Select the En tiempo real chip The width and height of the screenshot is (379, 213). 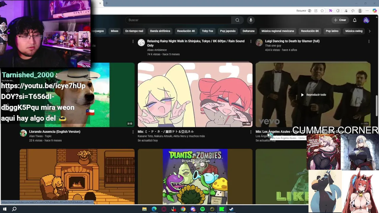click(134, 31)
